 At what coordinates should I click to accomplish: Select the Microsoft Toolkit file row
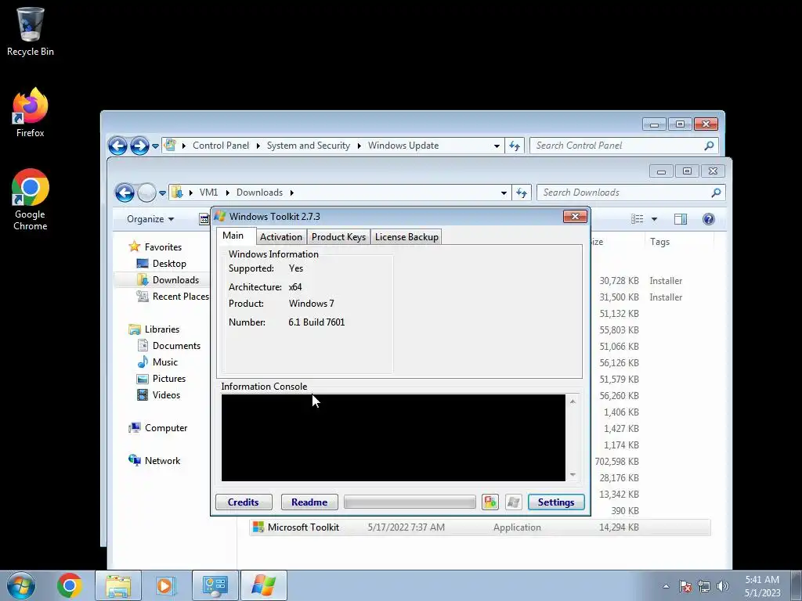click(x=480, y=527)
